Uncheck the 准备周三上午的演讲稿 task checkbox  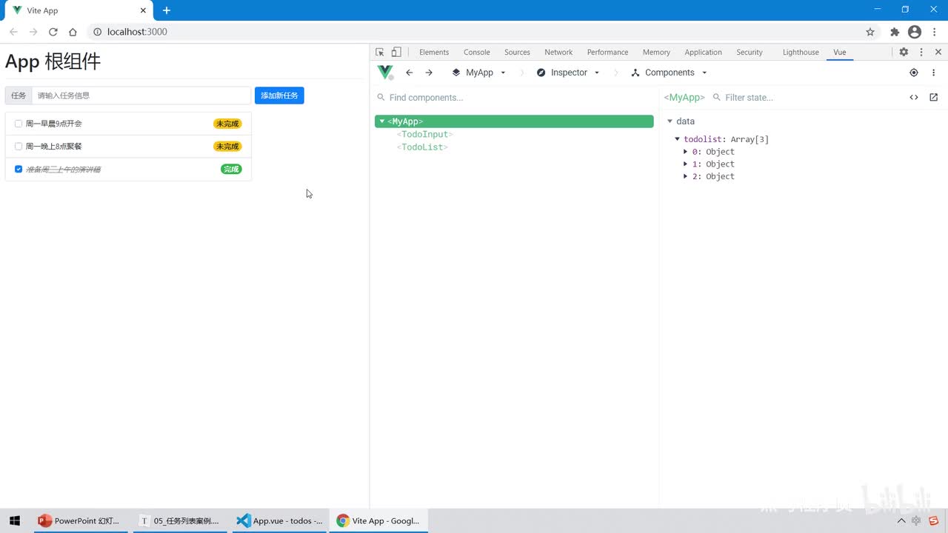pyautogui.click(x=19, y=170)
